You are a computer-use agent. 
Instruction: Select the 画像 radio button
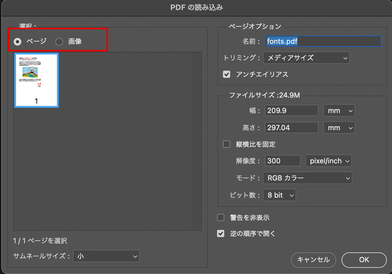(x=59, y=42)
